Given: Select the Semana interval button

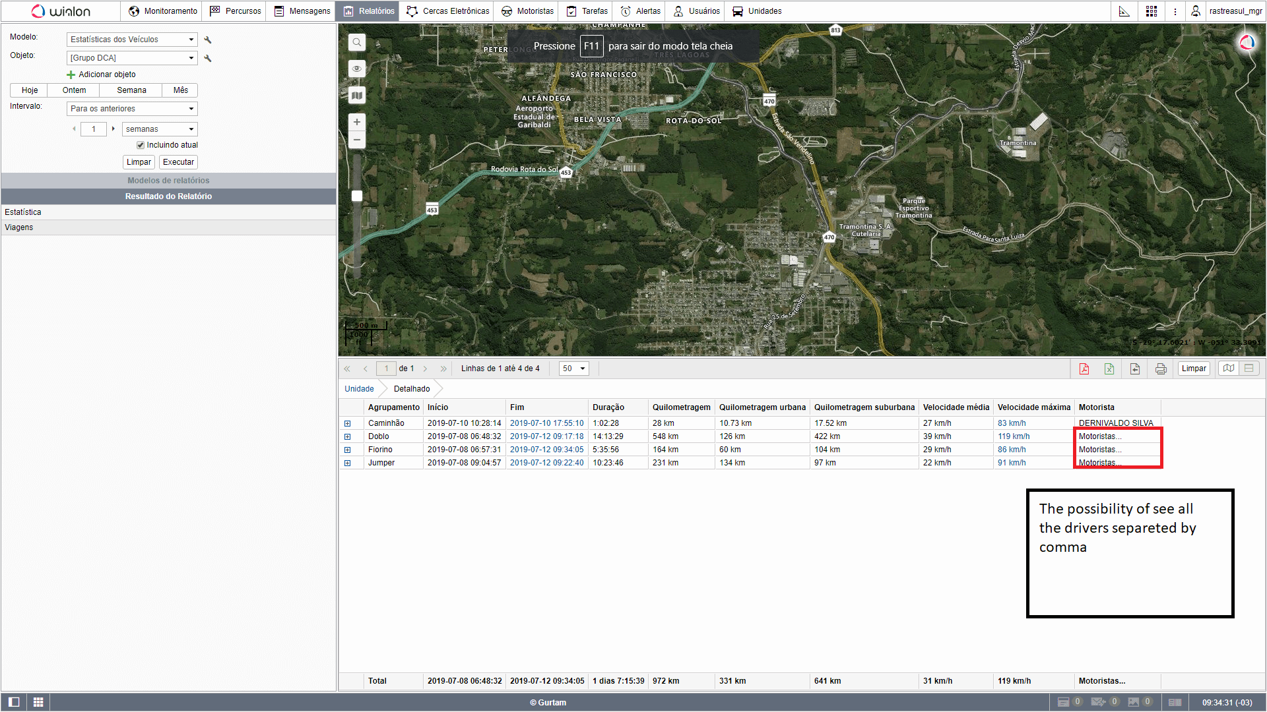Looking at the screenshot, I should click(131, 90).
